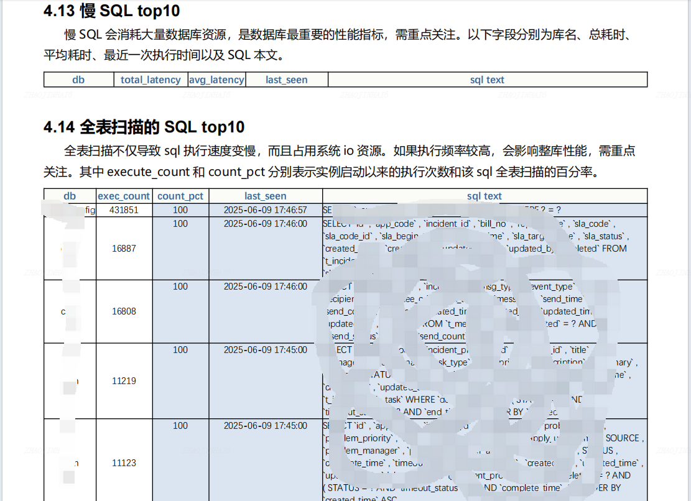Click the 'exec_count' column header
691x501 pixels.
(x=124, y=196)
